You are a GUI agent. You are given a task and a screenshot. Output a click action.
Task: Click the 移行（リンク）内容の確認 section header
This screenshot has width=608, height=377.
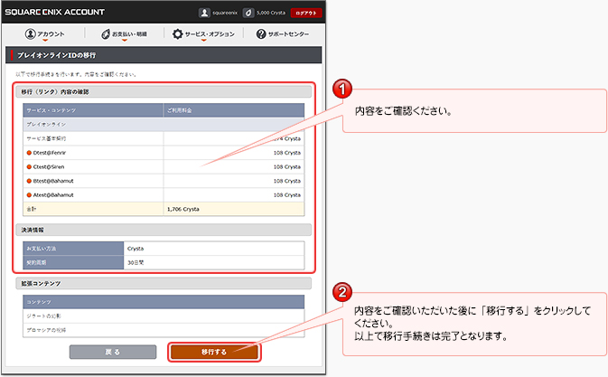point(164,92)
